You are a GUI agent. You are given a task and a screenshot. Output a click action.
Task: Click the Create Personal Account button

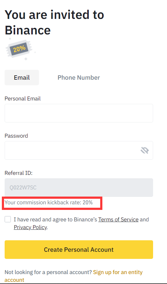pos(79,250)
